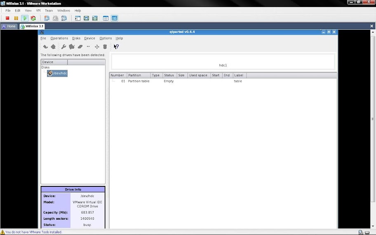The width and height of the screenshot is (376, 235).
Task: Switch to the Wifislax 3.1 tab
Action: click(32, 26)
